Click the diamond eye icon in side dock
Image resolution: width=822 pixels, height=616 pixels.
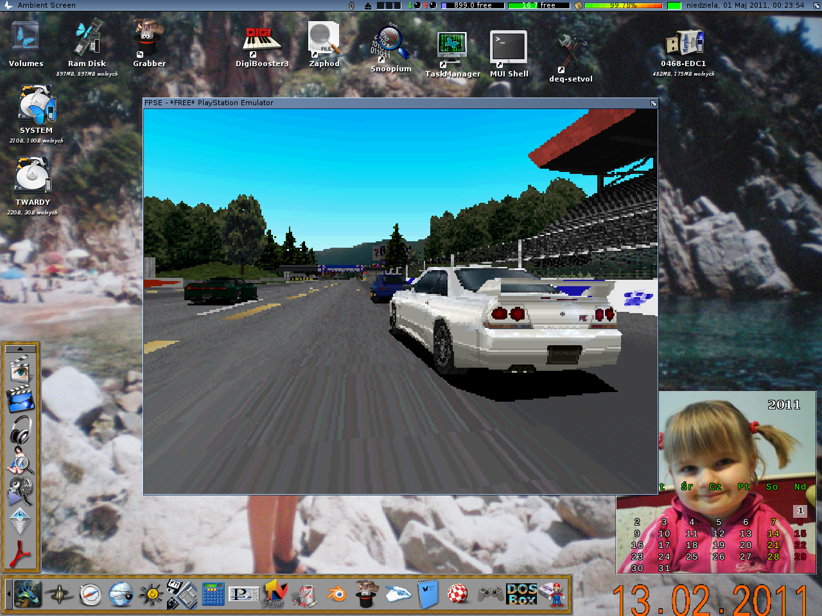point(20,521)
